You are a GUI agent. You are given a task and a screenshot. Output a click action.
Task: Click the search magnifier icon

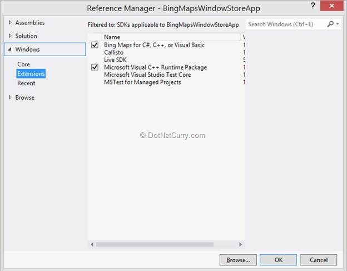330,24
